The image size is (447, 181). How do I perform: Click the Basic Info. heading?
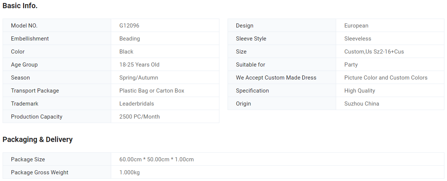point(20,6)
